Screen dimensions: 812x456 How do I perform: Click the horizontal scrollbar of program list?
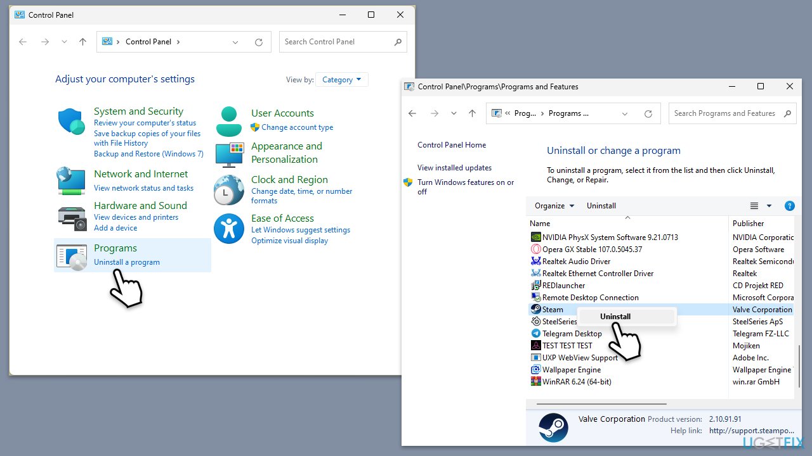tap(601, 403)
